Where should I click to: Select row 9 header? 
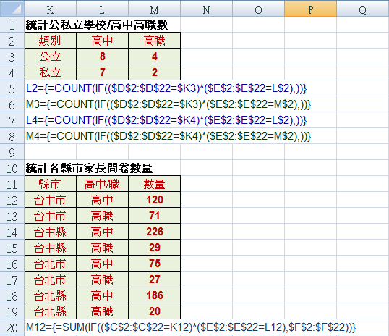(12, 152)
